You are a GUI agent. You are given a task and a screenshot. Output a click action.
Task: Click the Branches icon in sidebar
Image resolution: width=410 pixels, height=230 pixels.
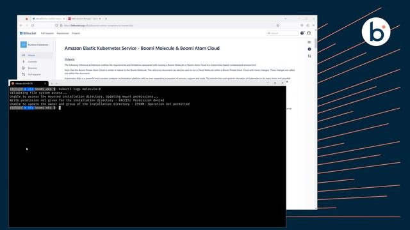coord(24,68)
